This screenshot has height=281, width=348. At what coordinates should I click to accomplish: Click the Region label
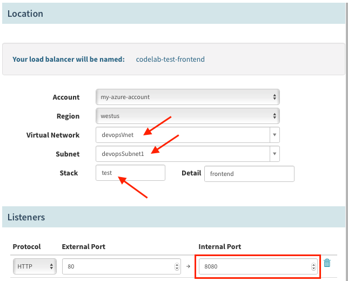(68, 116)
